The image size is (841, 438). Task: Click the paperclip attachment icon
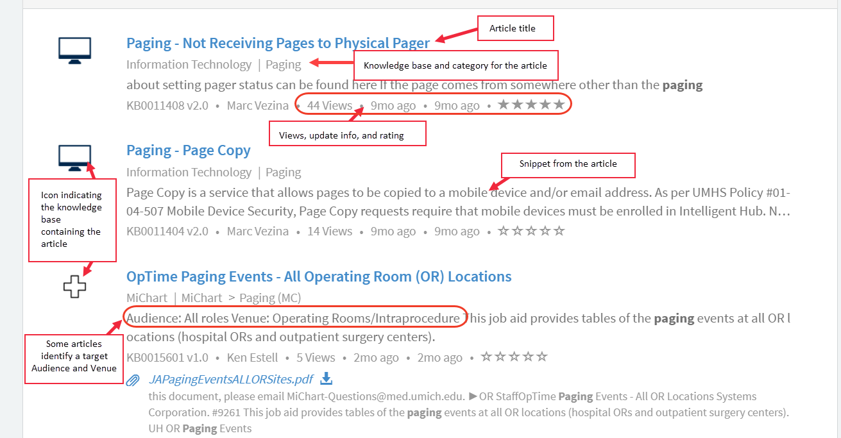[133, 380]
